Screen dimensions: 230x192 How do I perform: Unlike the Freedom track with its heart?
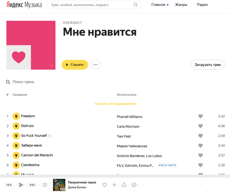tap(201, 116)
